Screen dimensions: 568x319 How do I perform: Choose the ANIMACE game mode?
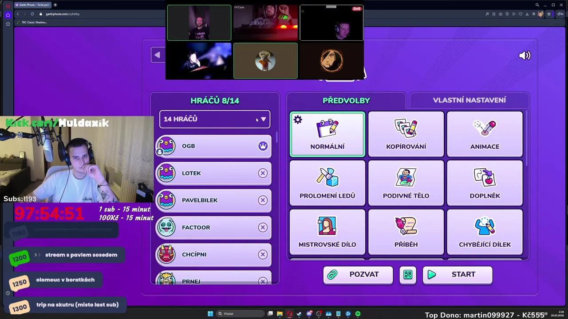click(485, 134)
